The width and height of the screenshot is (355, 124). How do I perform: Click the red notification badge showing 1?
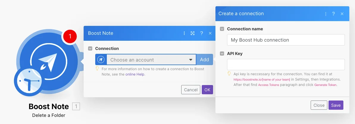coord(70,36)
